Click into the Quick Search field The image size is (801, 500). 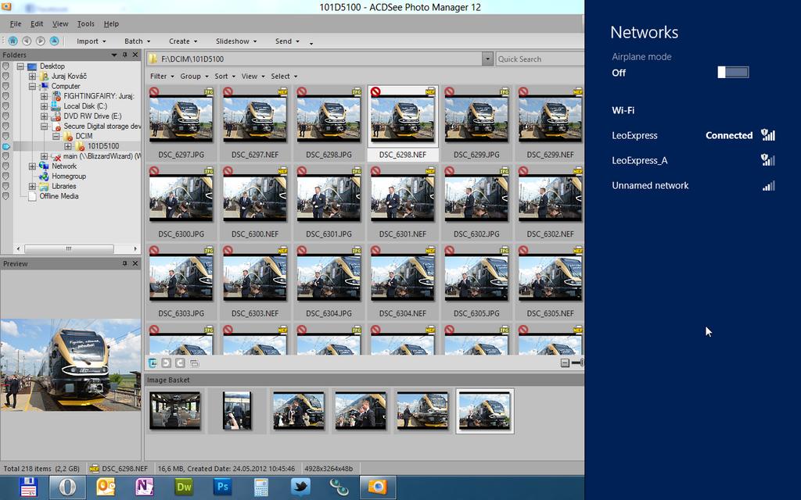click(540, 59)
